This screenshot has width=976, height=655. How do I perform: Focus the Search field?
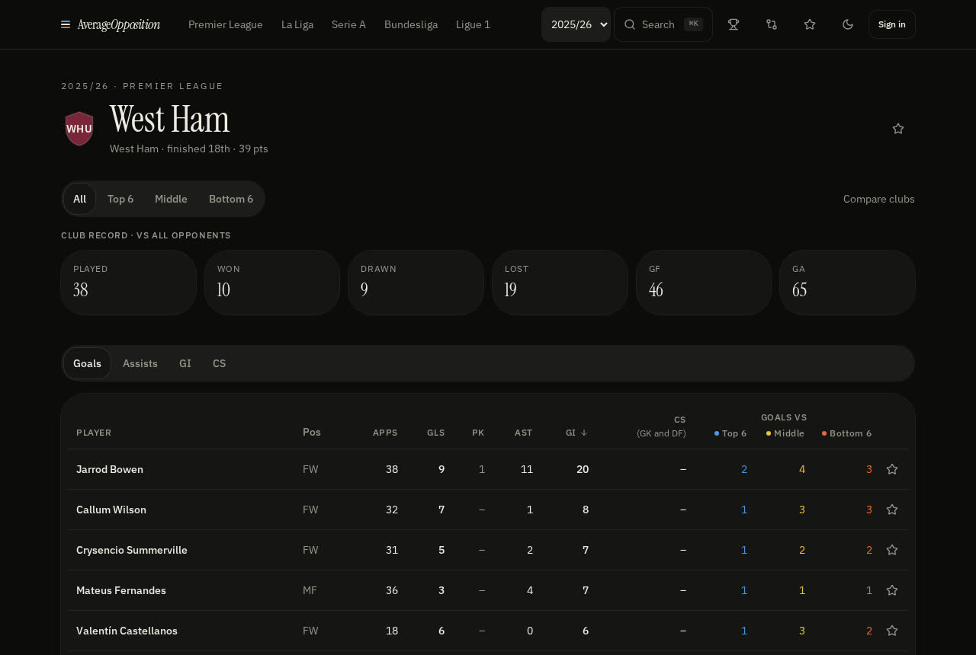[x=663, y=24]
